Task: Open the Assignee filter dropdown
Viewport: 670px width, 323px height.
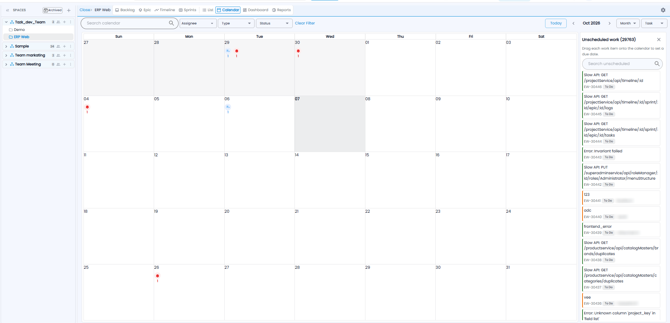Action: point(198,23)
